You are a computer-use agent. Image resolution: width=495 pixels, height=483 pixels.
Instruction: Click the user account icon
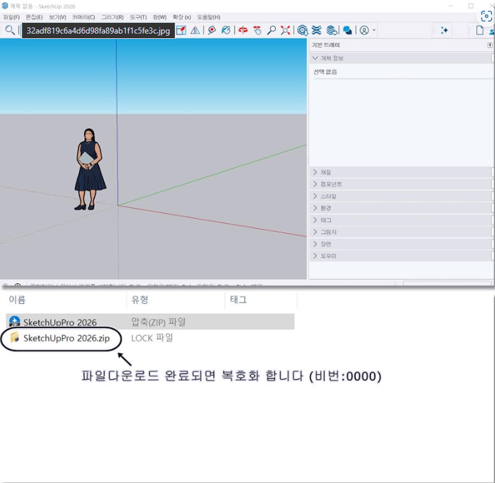click(x=364, y=30)
